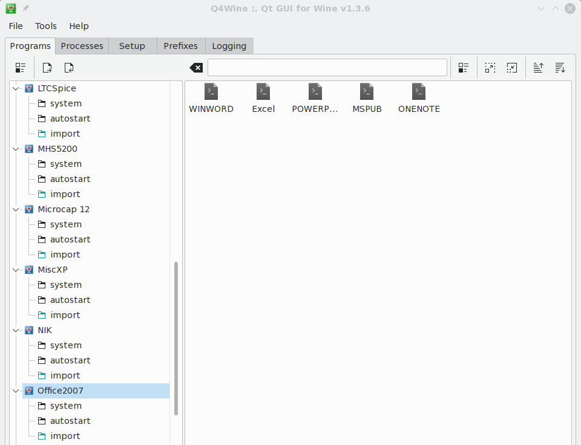This screenshot has height=445, width=581.
Task: Click the export document toolbar icon
Action: click(x=47, y=67)
